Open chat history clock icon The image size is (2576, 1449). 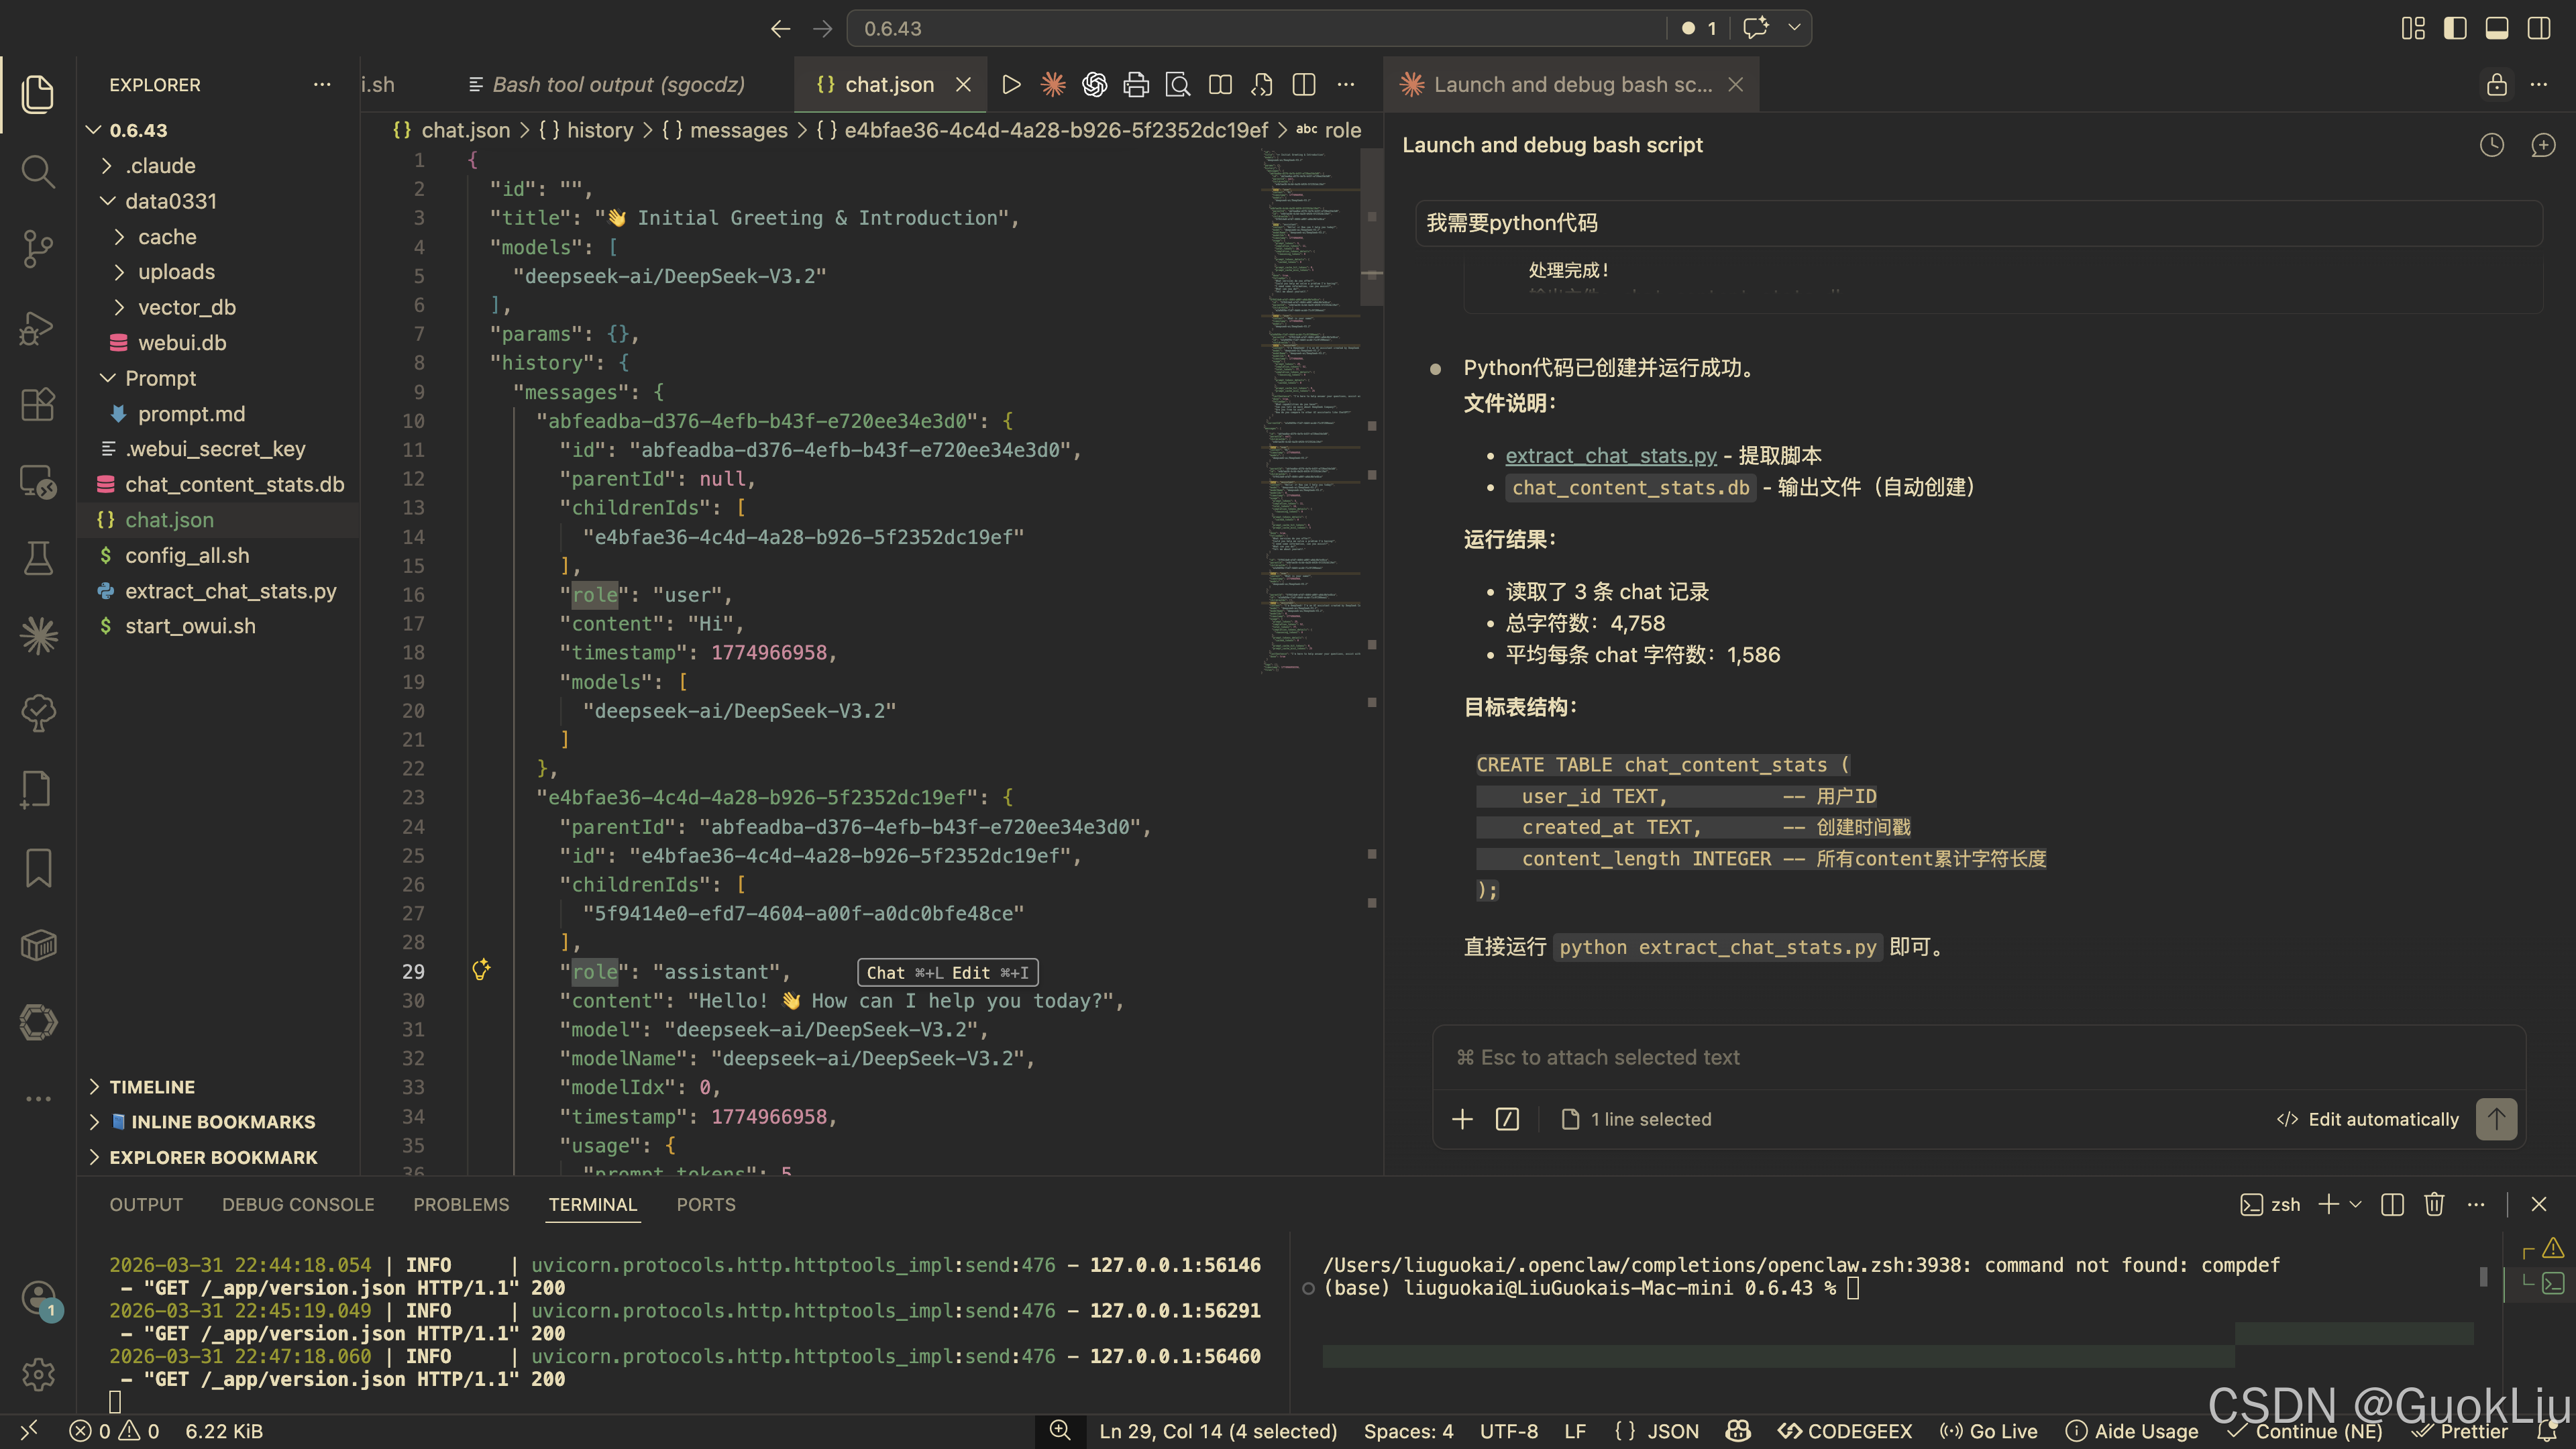tap(2491, 145)
